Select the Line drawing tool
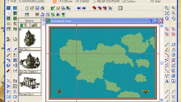 click(167, 44)
